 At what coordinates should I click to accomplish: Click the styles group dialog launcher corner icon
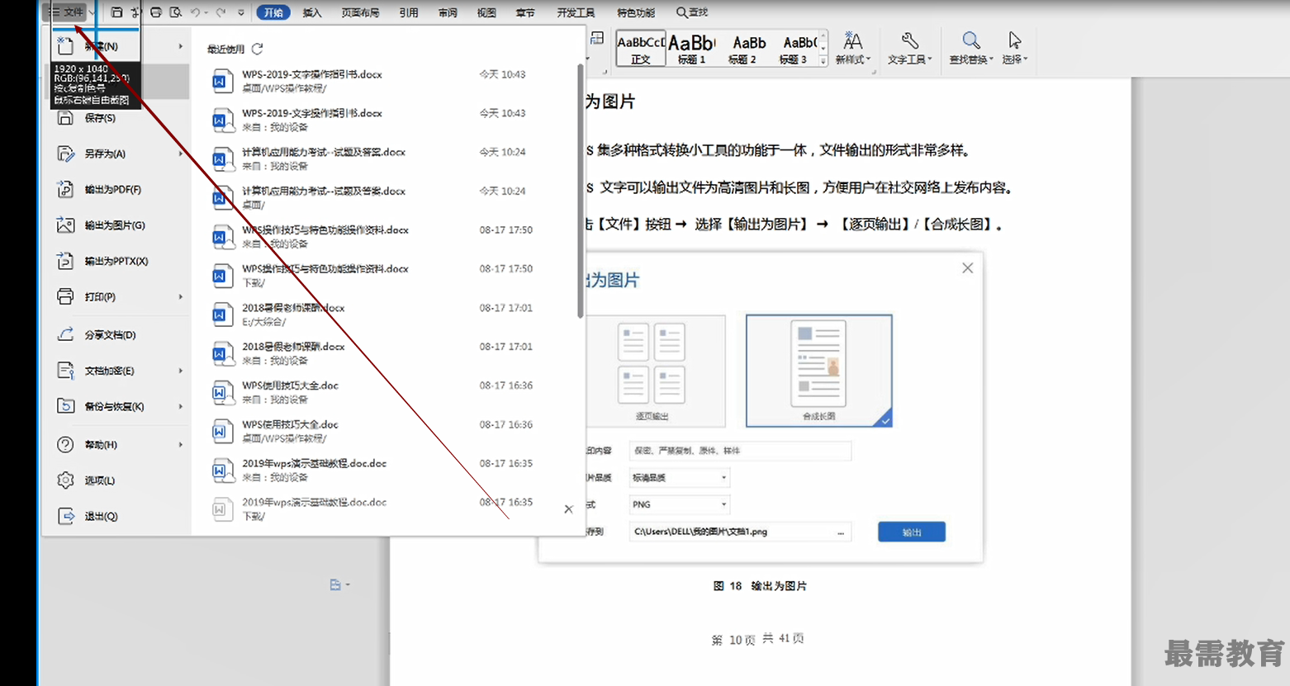[874, 72]
